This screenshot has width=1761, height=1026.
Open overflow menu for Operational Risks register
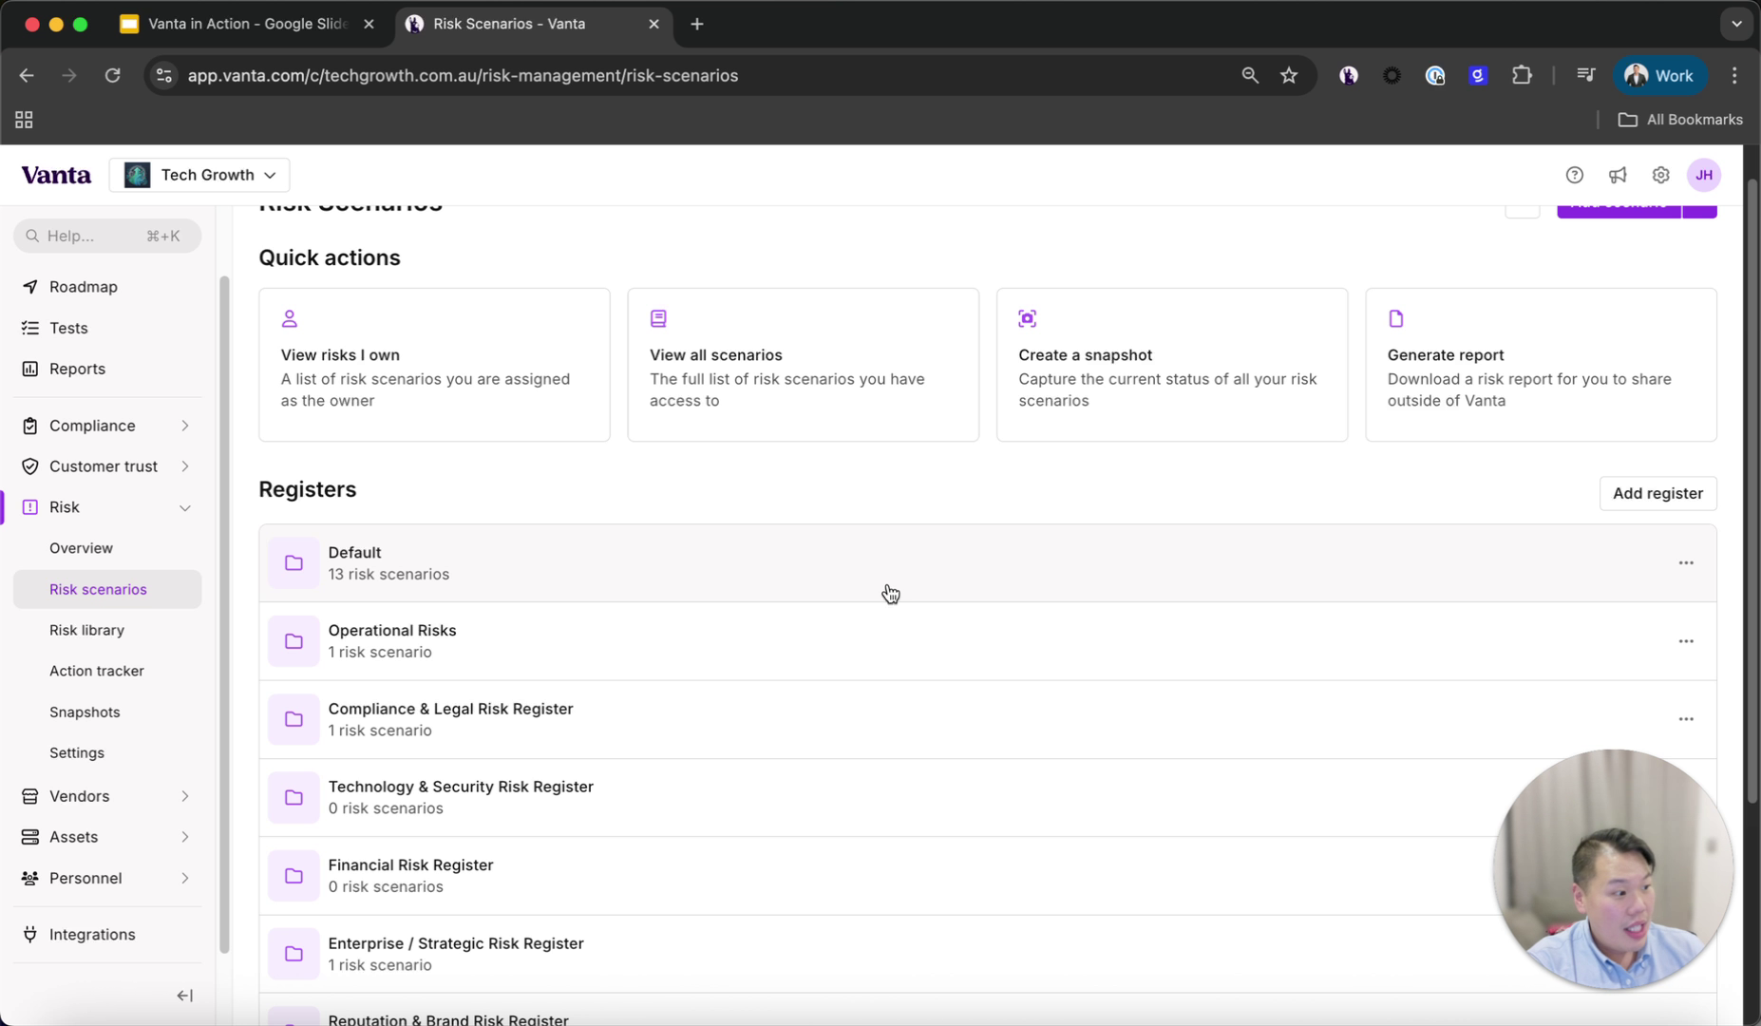click(x=1686, y=640)
